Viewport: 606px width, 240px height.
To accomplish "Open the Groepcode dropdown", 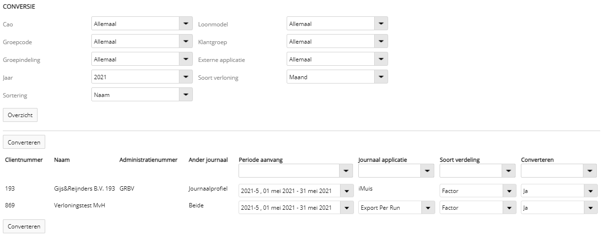I will pos(142,41).
